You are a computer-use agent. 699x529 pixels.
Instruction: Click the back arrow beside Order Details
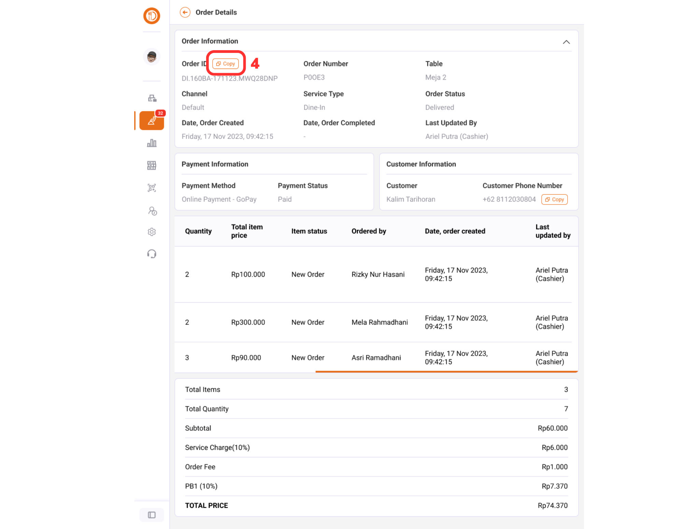pyautogui.click(x=185, y=13)
